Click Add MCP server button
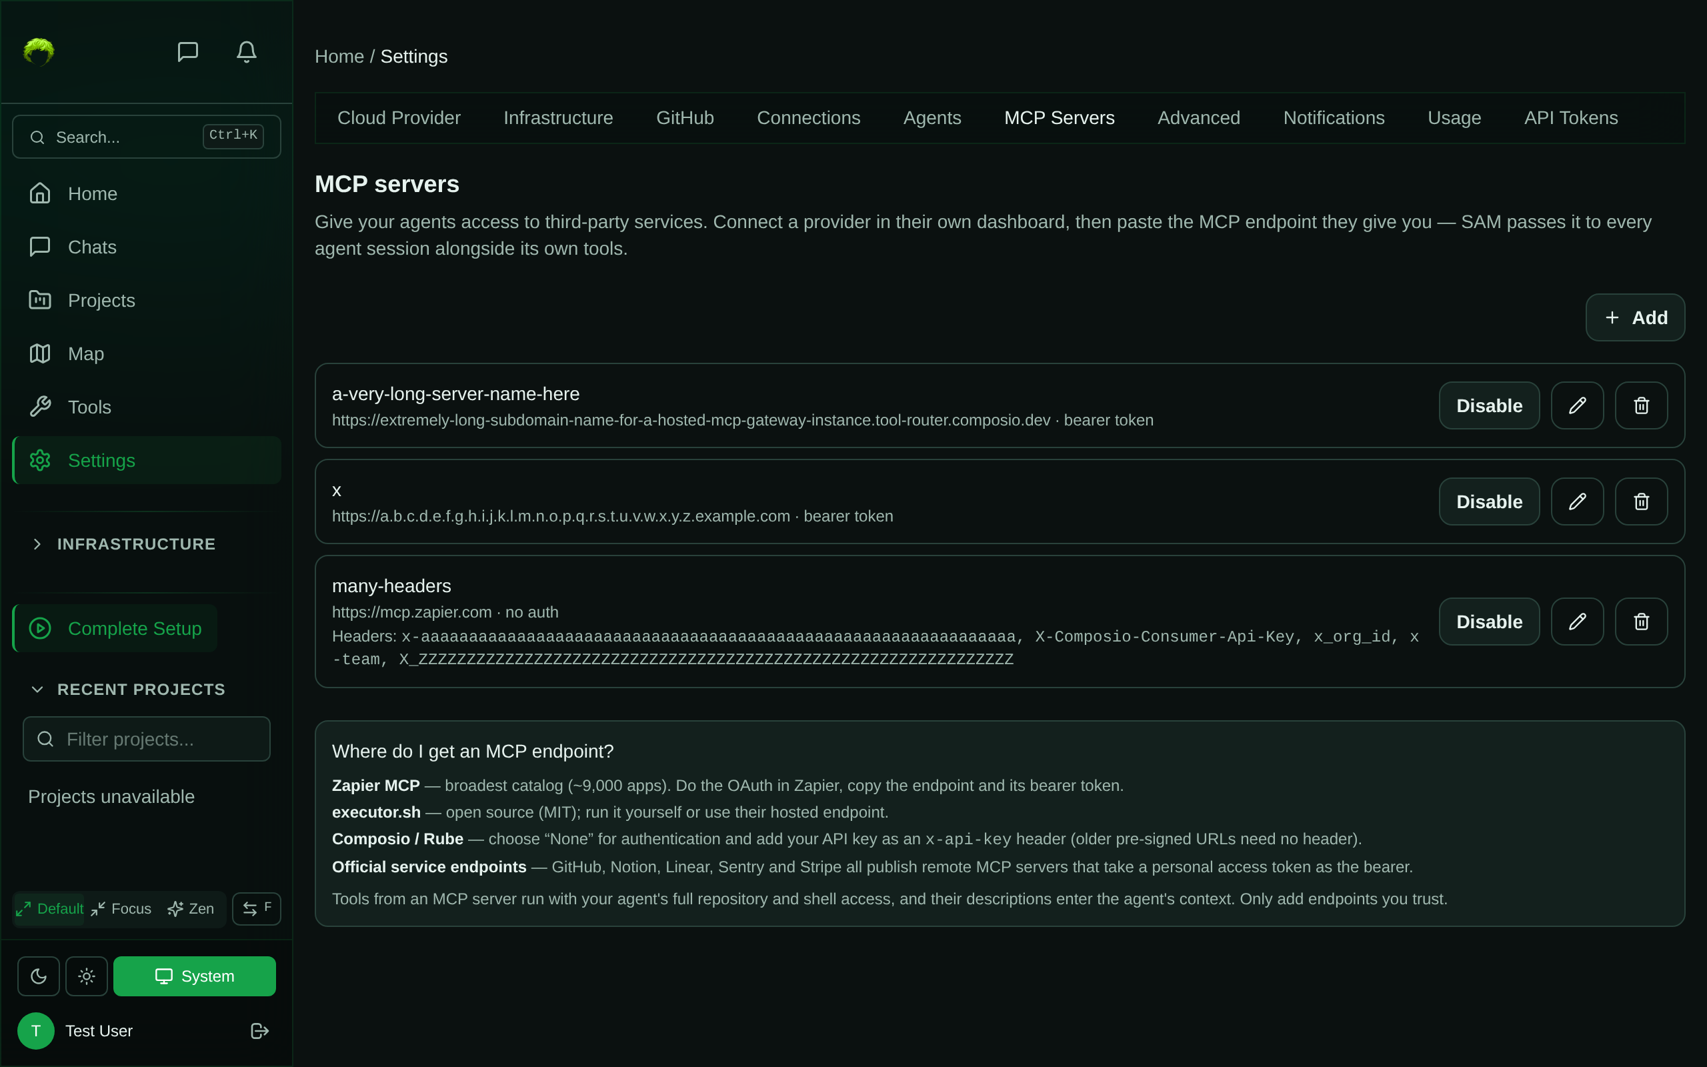 click(1635, 317)
